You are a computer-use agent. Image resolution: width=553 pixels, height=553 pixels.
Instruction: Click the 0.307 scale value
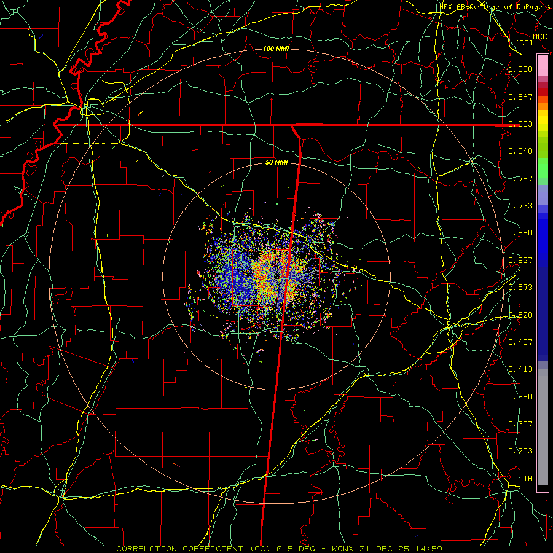click(x=520, y=424)
